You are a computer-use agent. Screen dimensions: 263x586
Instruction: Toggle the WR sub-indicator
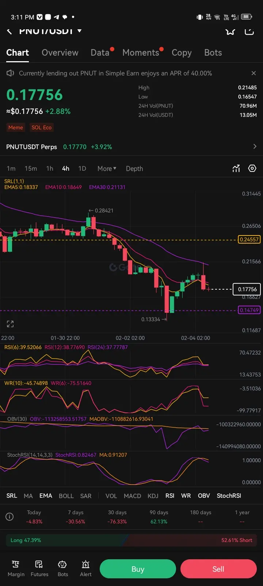click(x=186, y=496)
